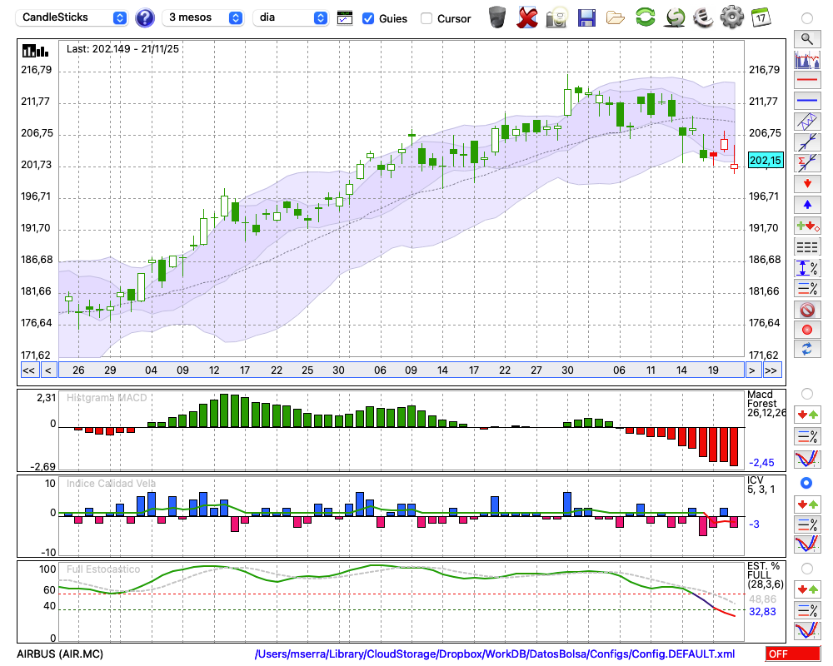Click the vertical range percent tool

click(x=807, y=268)
